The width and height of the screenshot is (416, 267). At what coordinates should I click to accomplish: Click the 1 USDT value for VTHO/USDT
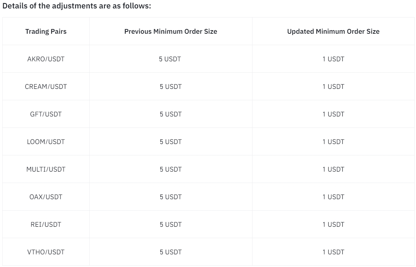click(333, 252)
